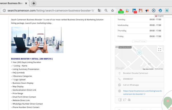This screenshot has width=172, height=110.
Task: Click Business Booster 1 Detail heading
Action: tap(32, 59)
